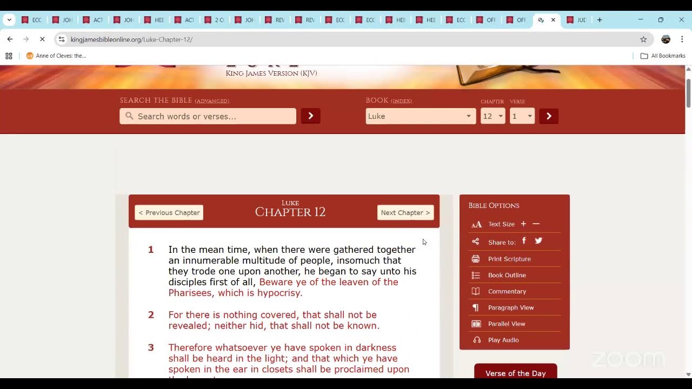Viewport: 692px width, 389px height.
Task: Go to the selected book and chapter with the arrow button
Action: click(x=549, y=116)
